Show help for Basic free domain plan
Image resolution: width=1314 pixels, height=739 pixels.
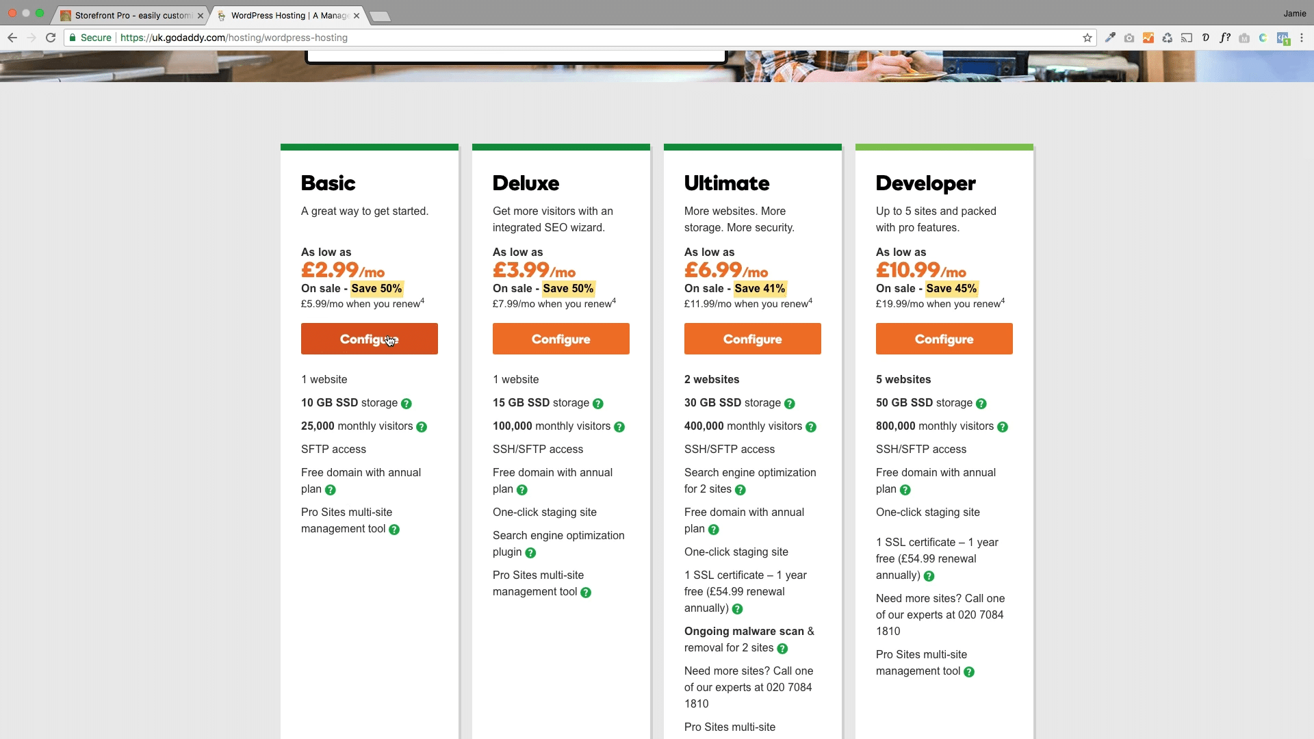click(331, 490)
